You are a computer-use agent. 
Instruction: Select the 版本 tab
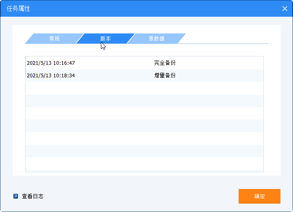click(x=105, y=38)
